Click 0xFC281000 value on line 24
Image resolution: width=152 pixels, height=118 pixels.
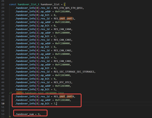coord(63,11)
